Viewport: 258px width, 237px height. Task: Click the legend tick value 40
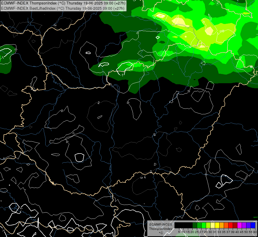[x=237, y=232]
